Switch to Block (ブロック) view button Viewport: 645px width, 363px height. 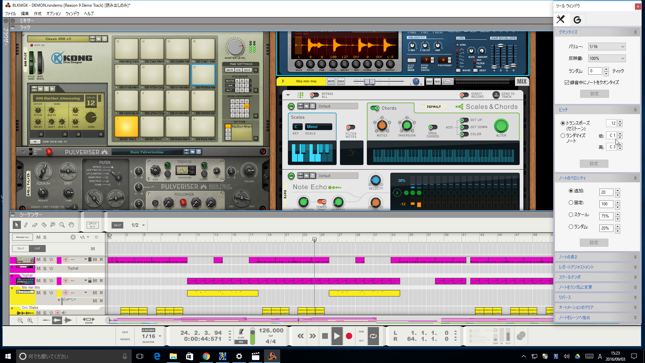click(20, 249)
